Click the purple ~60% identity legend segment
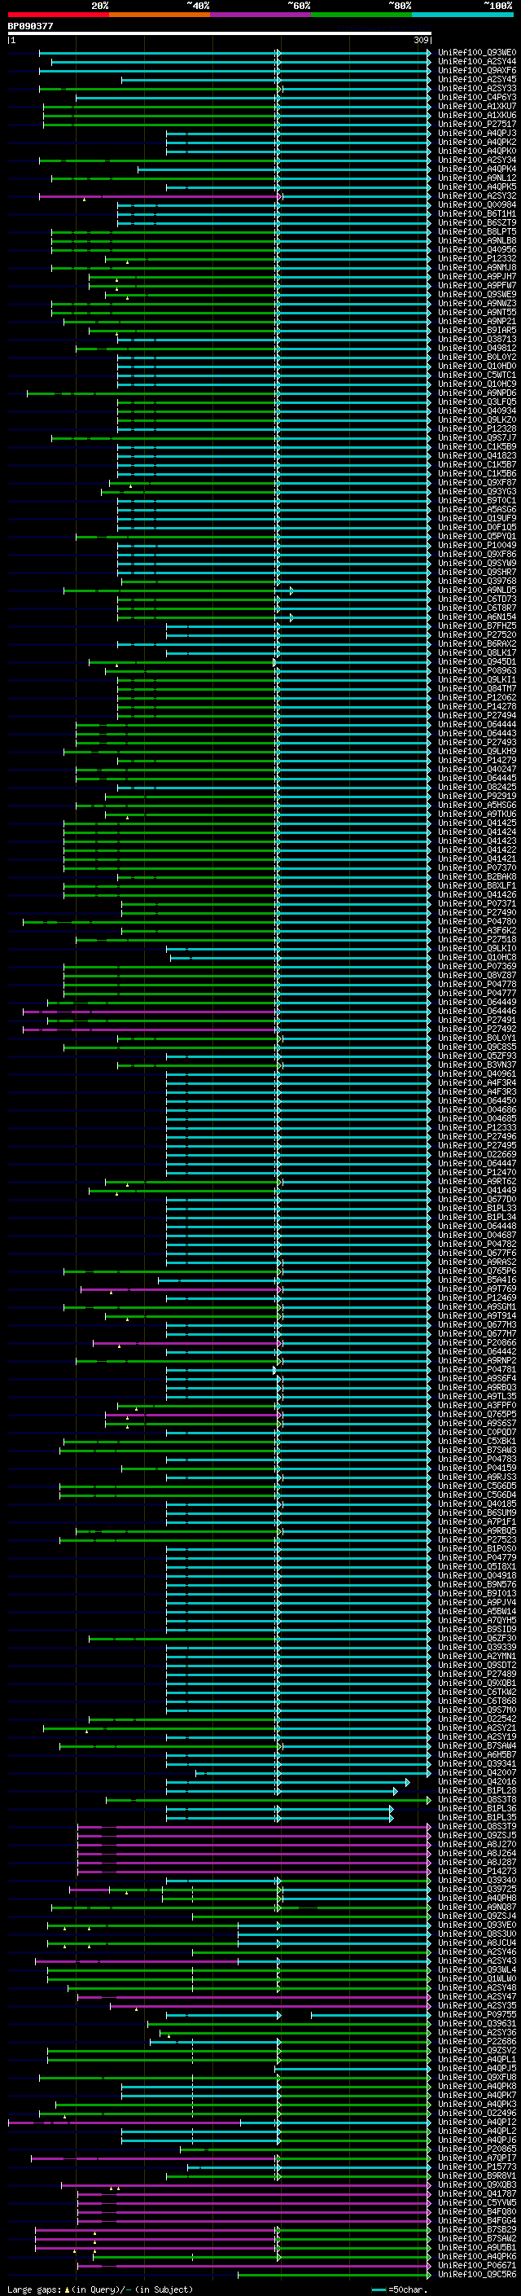This screenshot has width=521, height=2296. (x=260, y=15)
